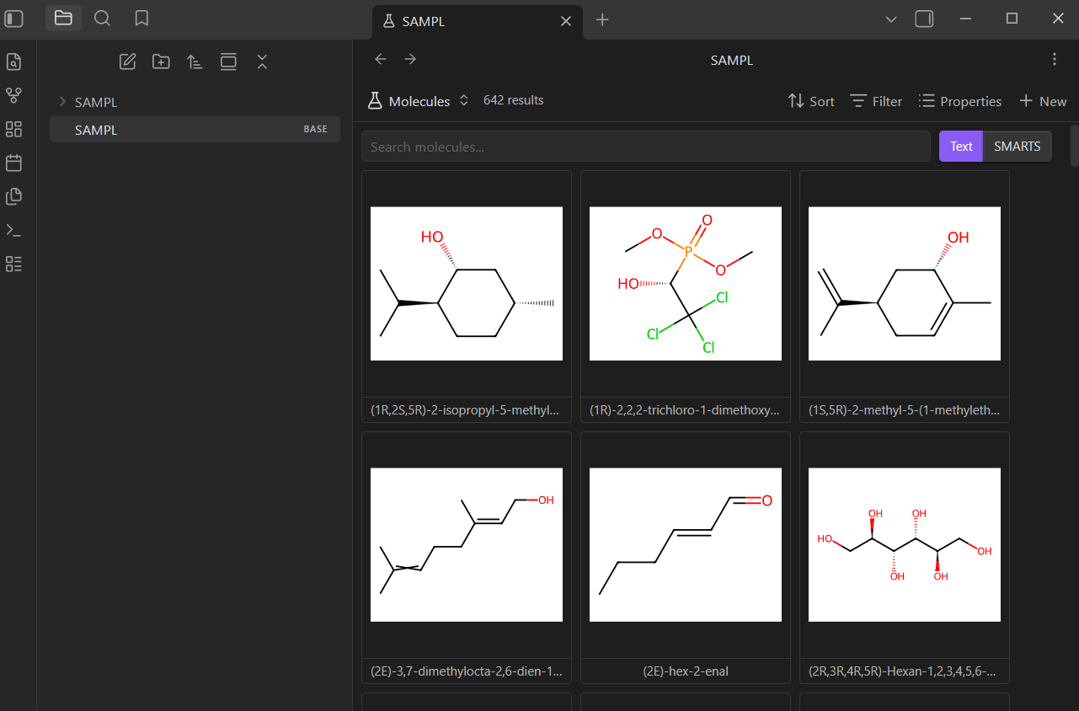Screen dimensions: 1079x711
Task: Open SAMPL base file in explorer
Action: (195, 130)
